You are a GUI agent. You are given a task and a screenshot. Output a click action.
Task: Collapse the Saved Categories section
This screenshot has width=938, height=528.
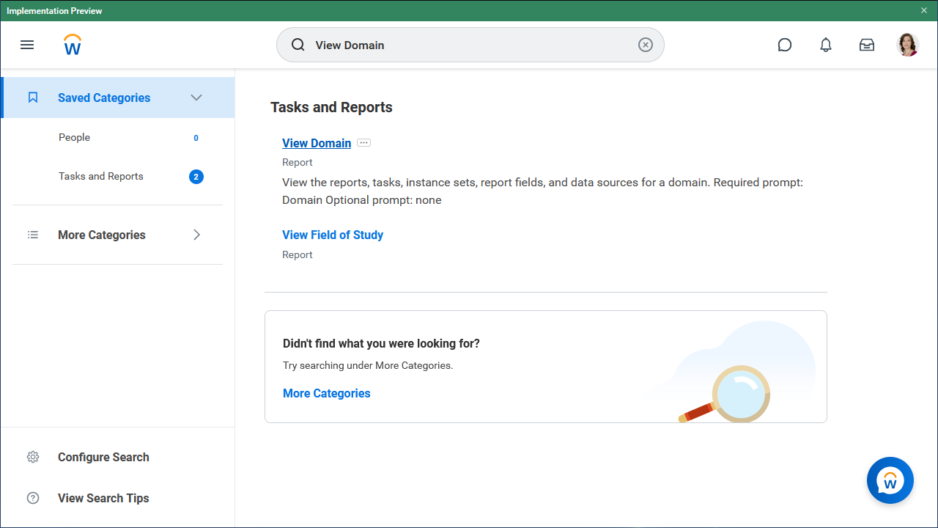196,97
